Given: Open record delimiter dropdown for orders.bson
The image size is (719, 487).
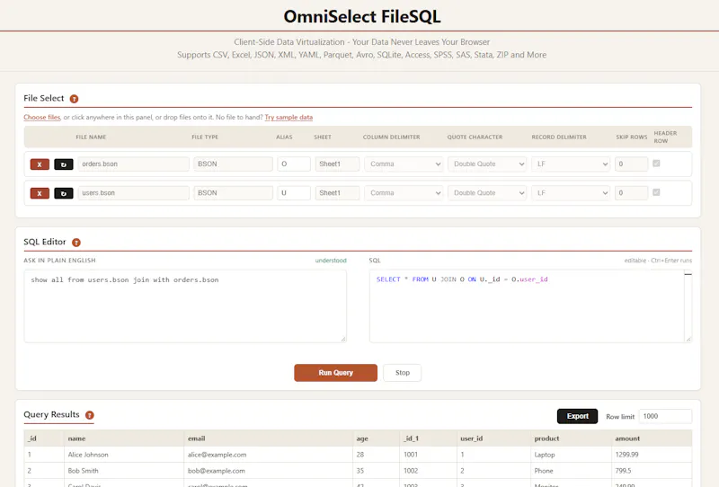Looking at the screenshot, I should coord(571,164).
